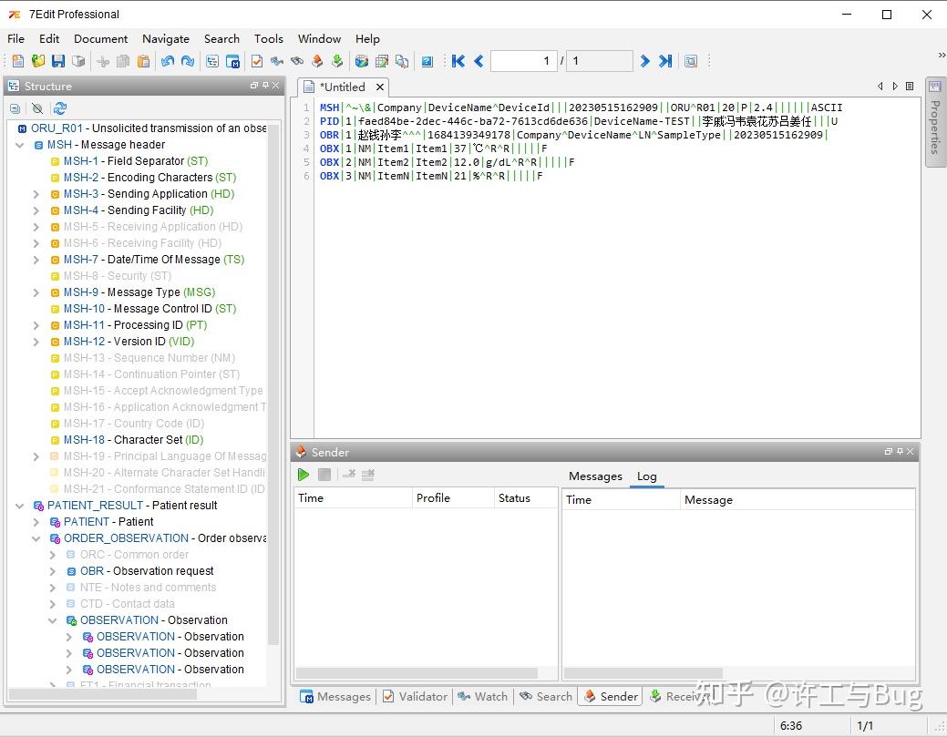The height and width of the screenshot is (737, 947).
Task: Toggle auto-hide pin on Structure panel
Action: click(265, 86)
